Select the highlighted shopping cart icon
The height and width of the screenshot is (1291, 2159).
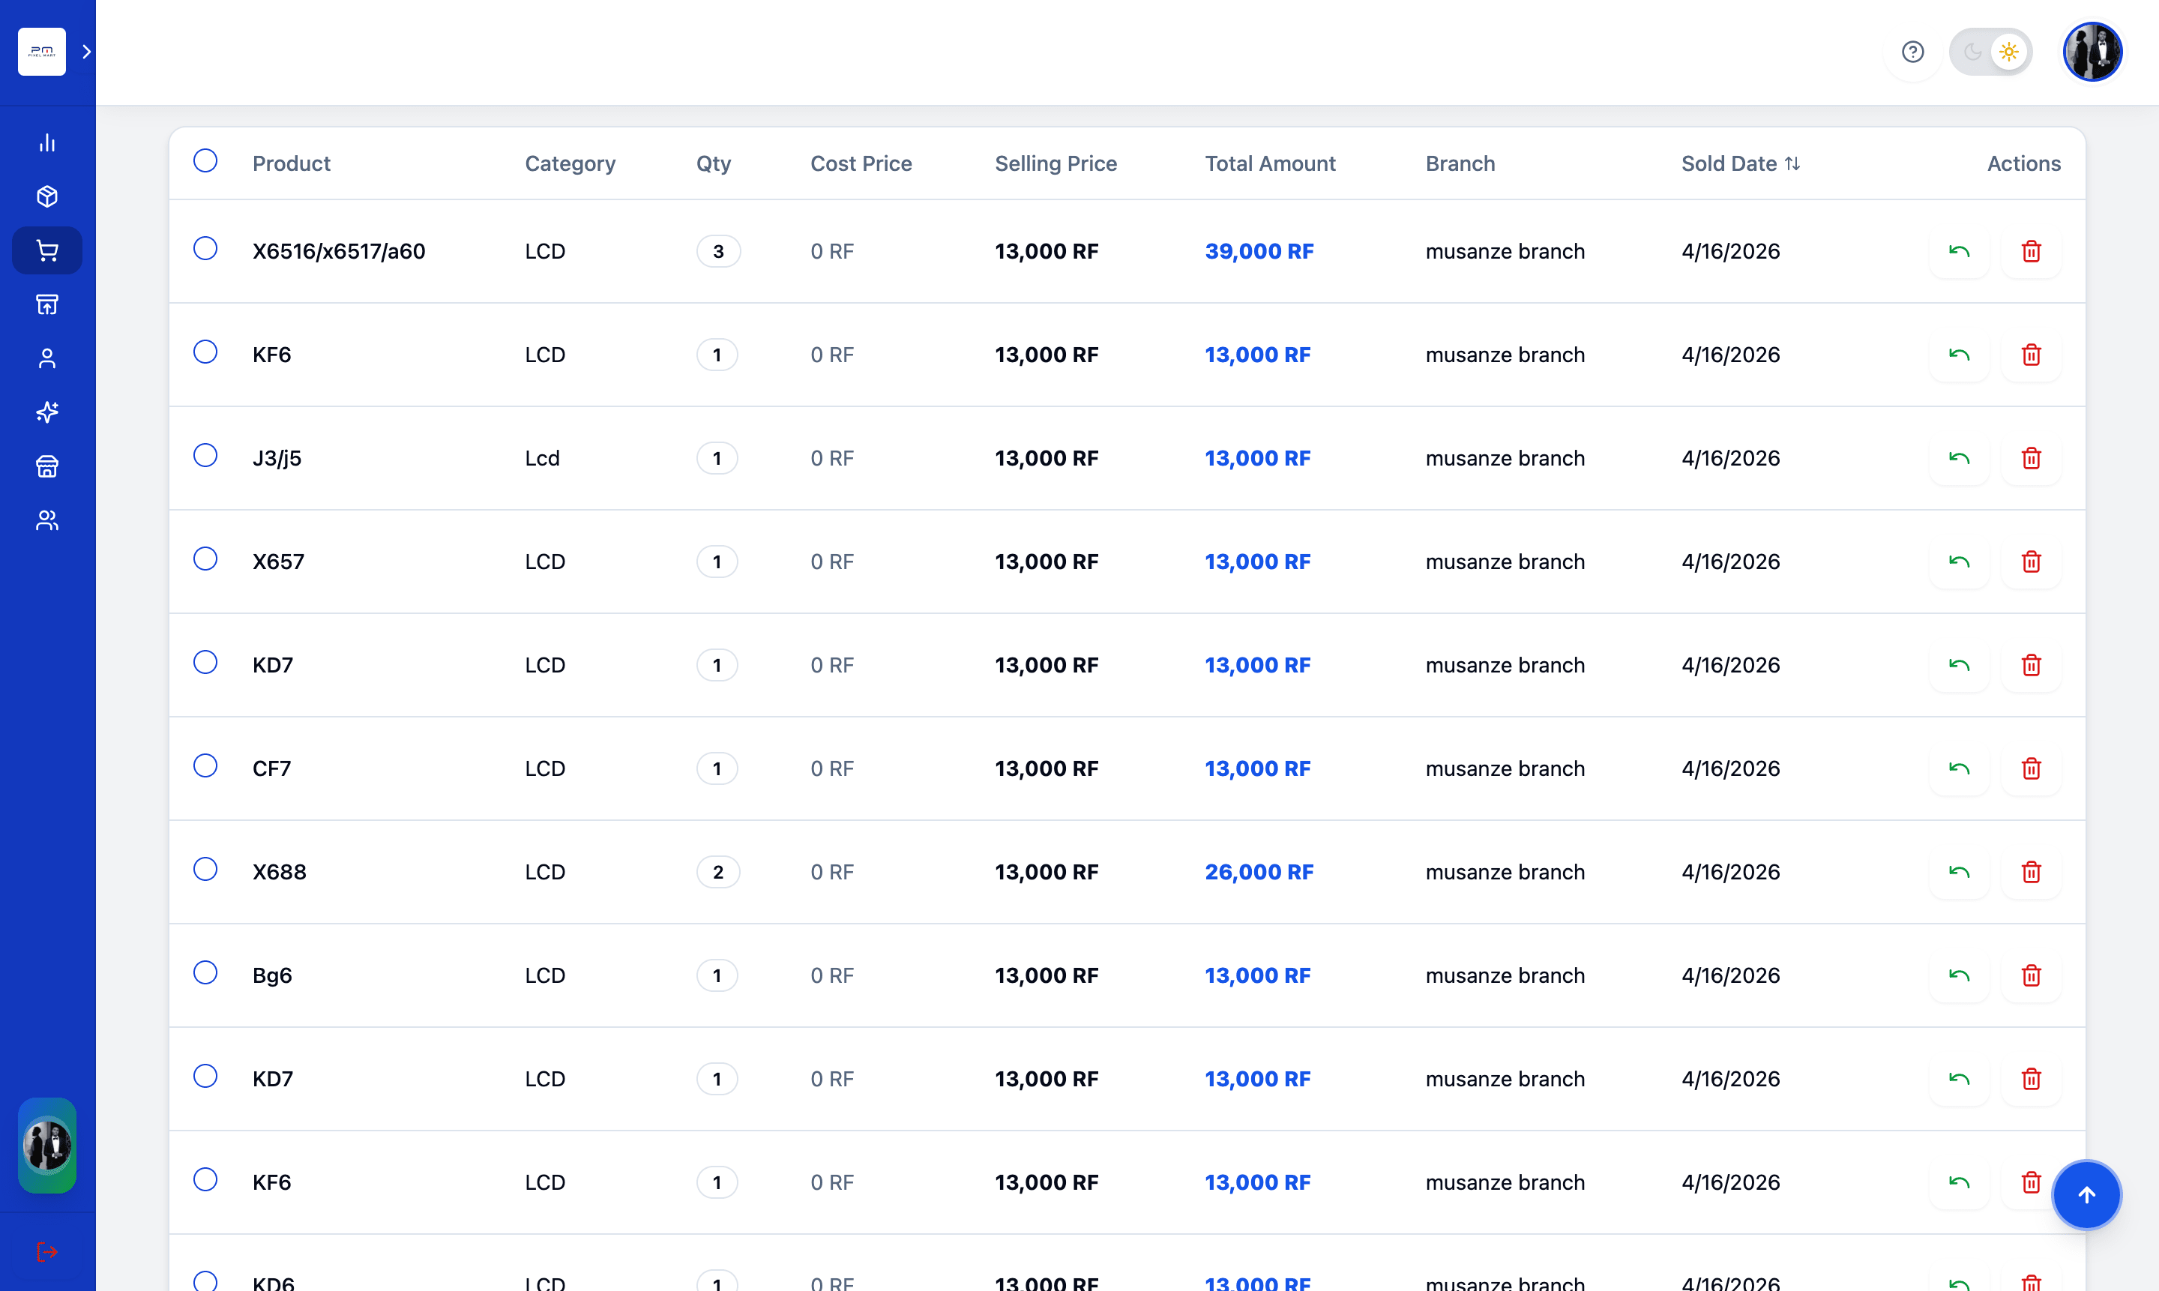click(x=47, y=250)
